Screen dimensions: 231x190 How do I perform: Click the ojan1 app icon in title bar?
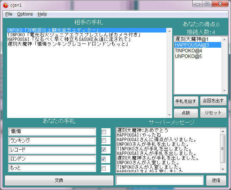(x=5, y=5)
